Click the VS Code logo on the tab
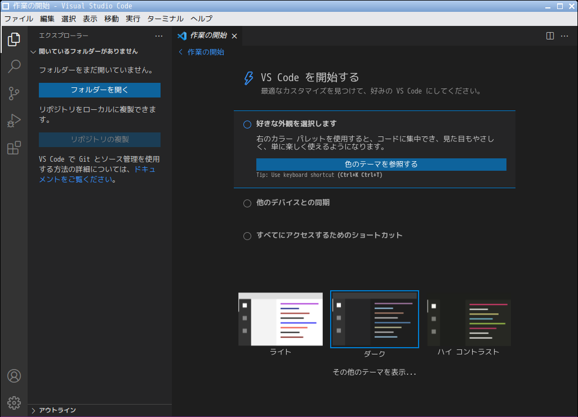This screenshot has width=578, height=417. coord(182,36)
